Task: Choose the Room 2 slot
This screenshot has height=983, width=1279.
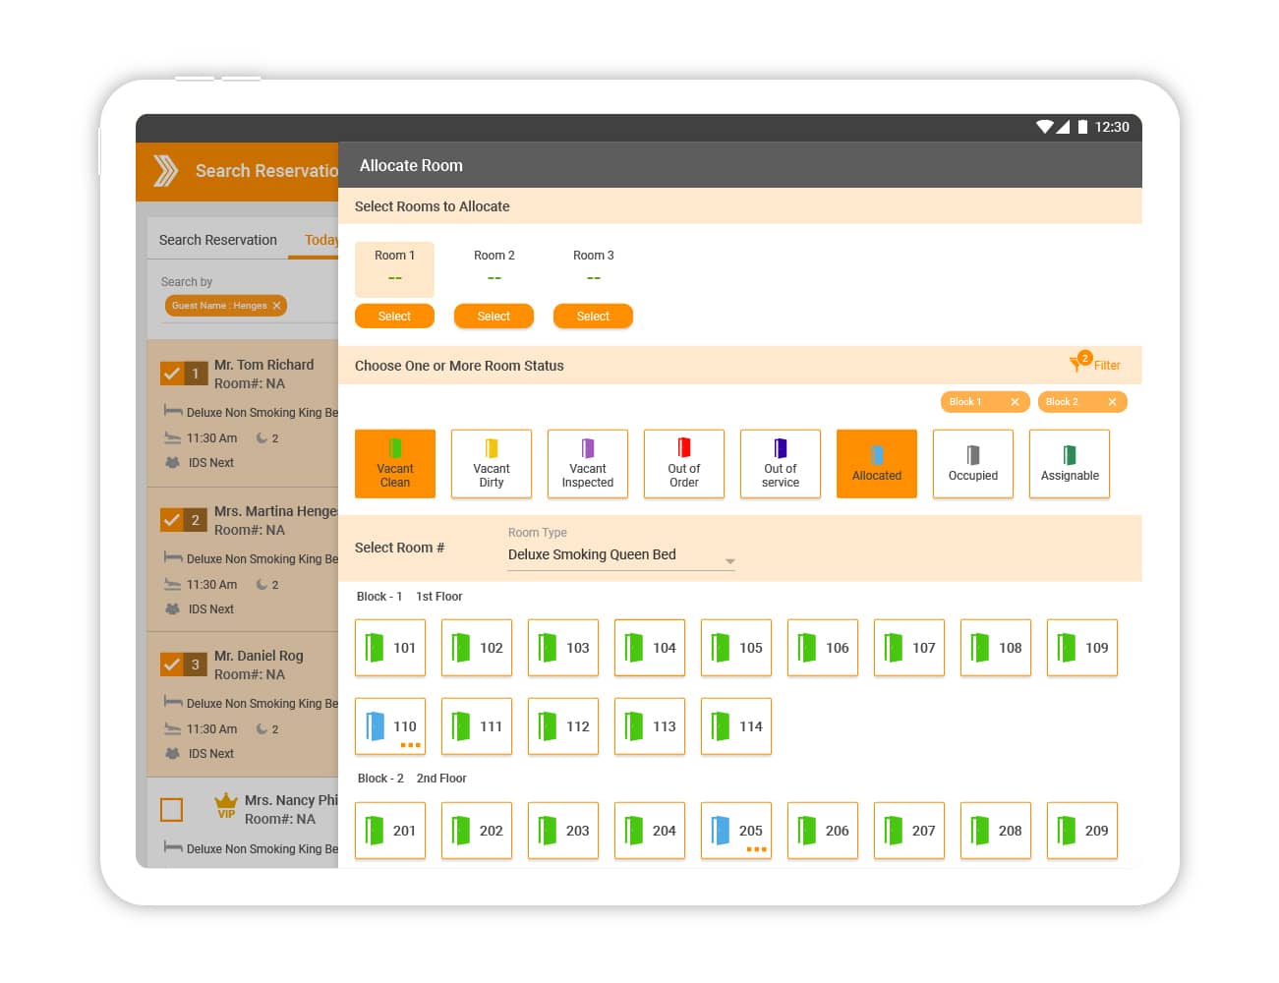Action: click(x=494, y=268)
